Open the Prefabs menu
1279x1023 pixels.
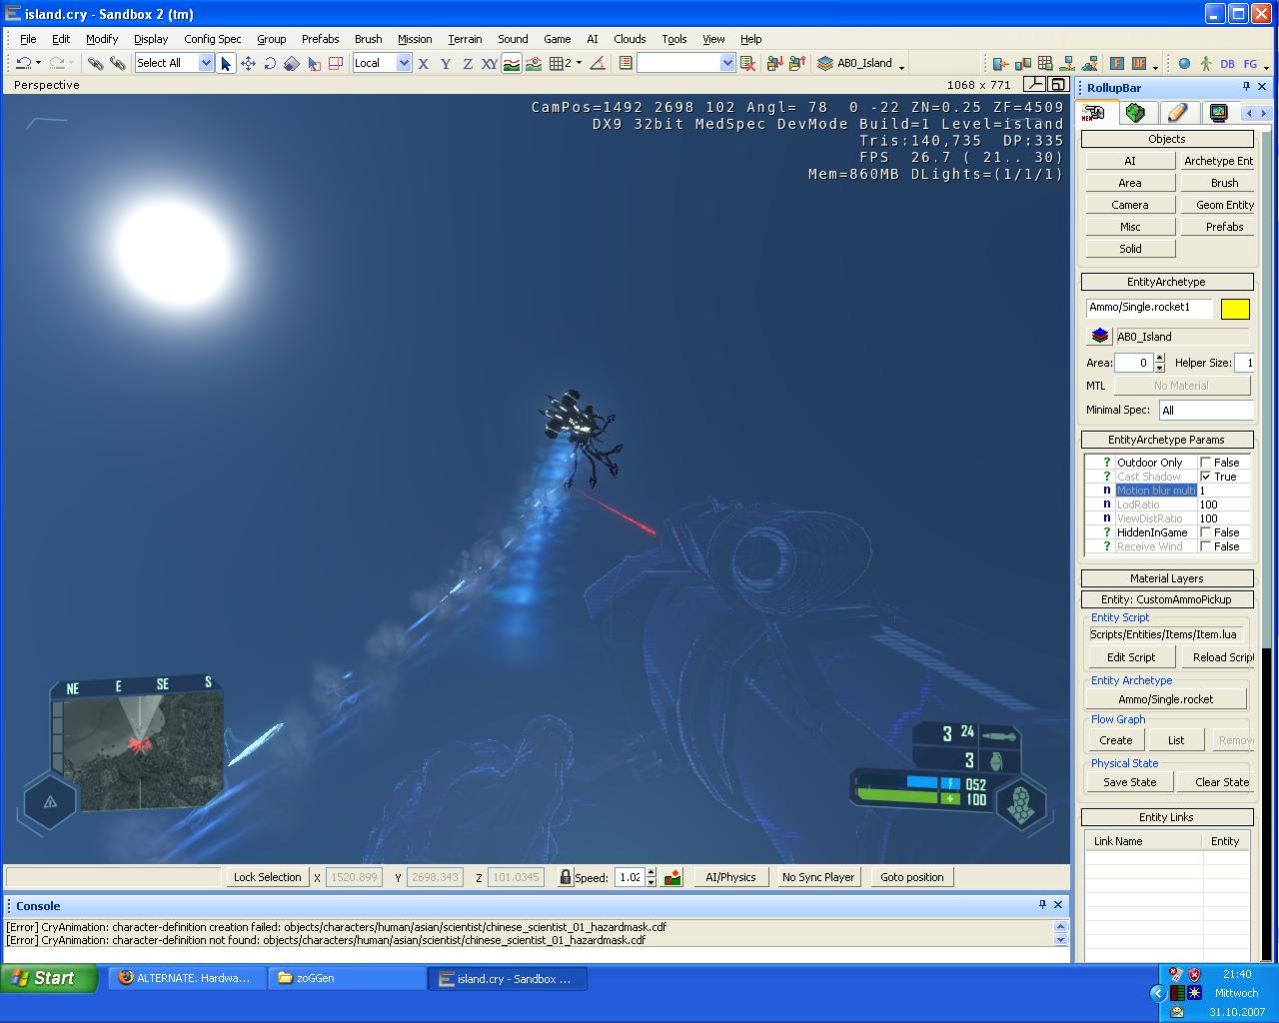[320, 39]
